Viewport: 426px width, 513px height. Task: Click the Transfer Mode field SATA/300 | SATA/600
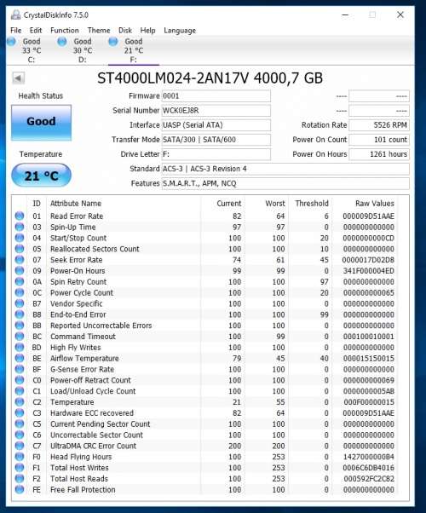216,140
